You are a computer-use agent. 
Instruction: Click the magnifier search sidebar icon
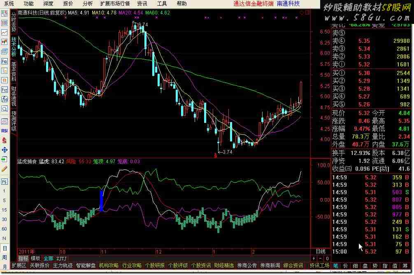click(x=4, y=109)
